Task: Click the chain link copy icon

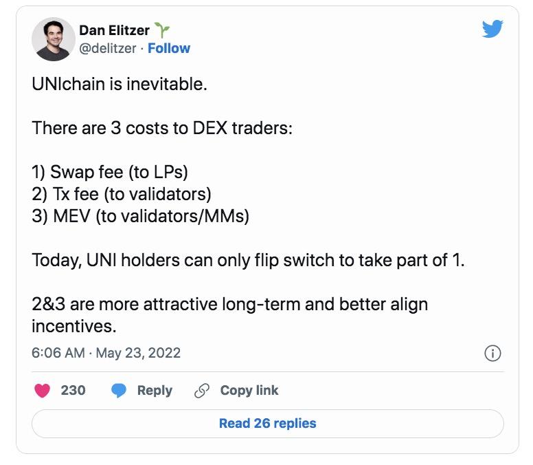Action: 201,391
